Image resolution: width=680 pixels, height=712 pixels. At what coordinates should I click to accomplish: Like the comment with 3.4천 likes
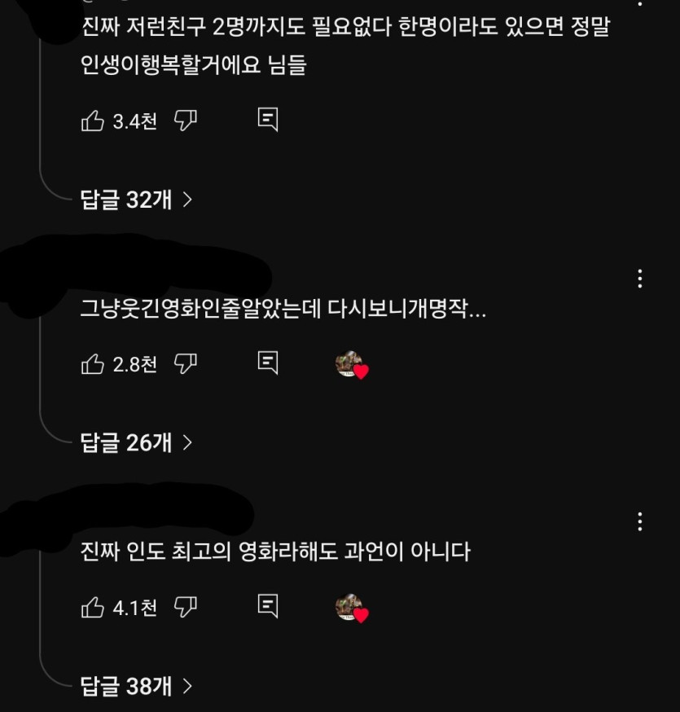[93, 121]
